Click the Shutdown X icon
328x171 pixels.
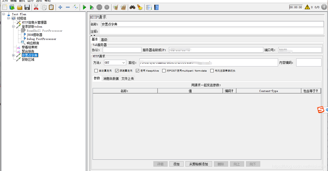[x=107, y=7]
